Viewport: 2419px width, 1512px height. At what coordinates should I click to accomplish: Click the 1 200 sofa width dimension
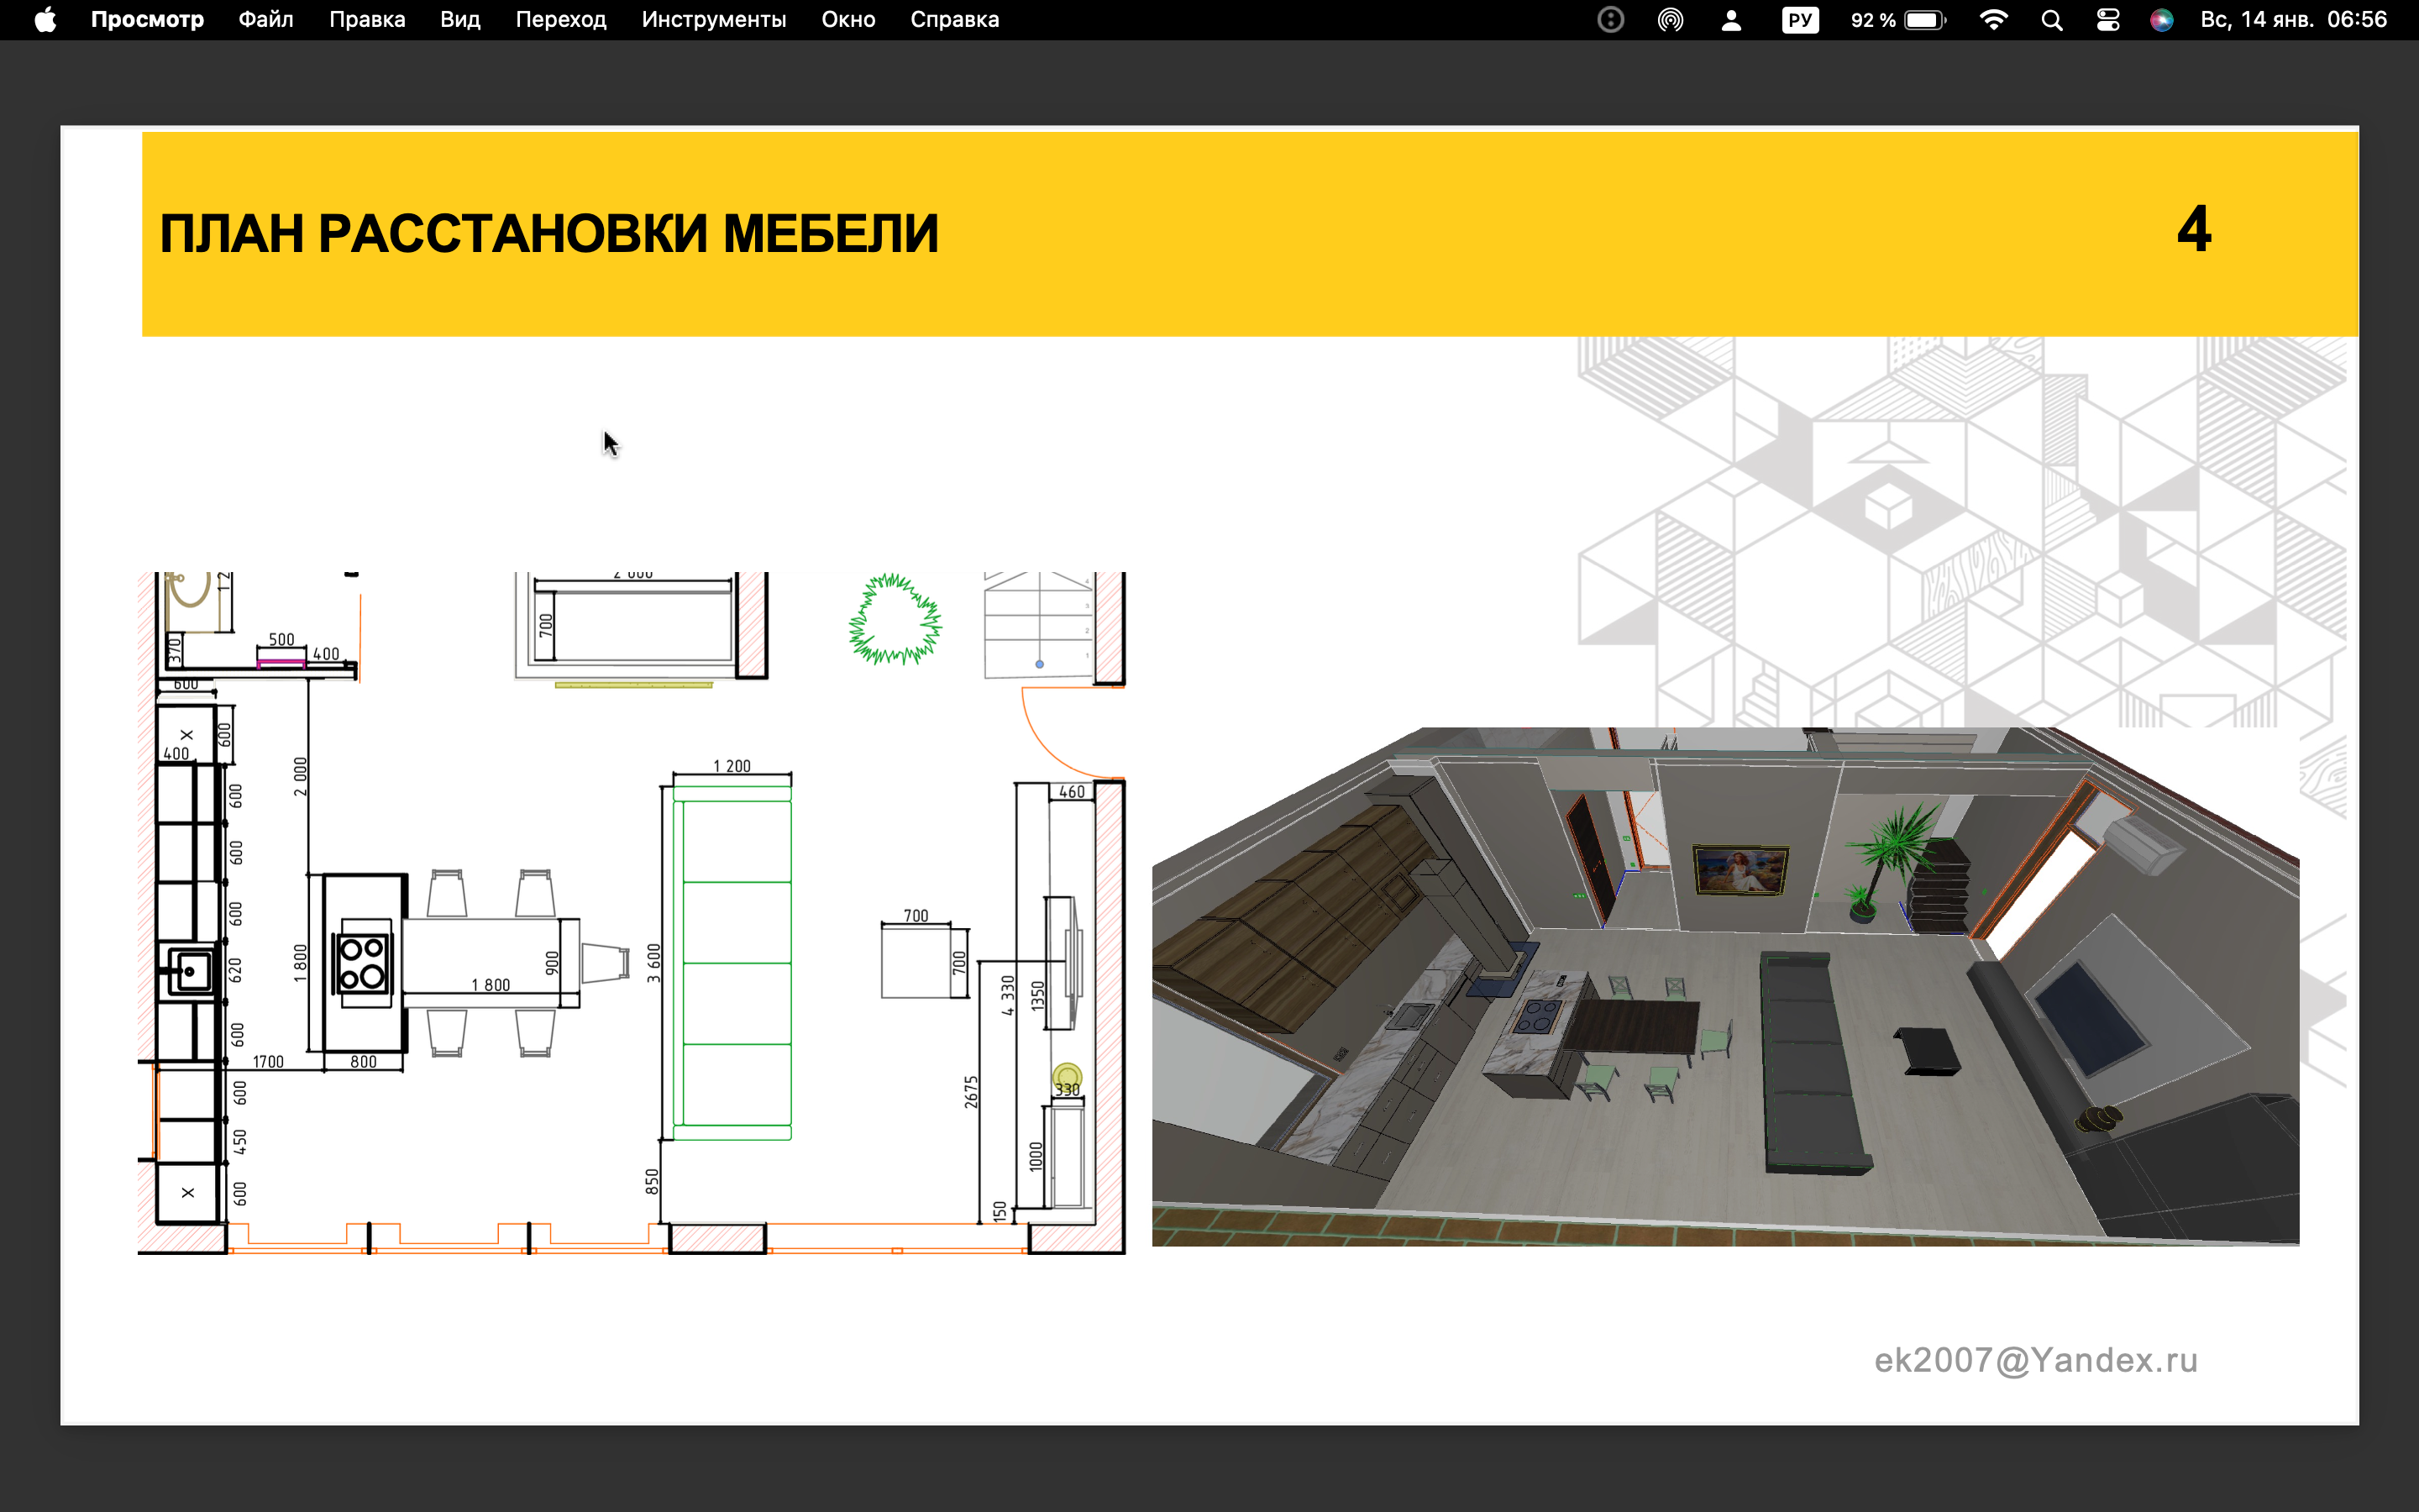[732, 766]
